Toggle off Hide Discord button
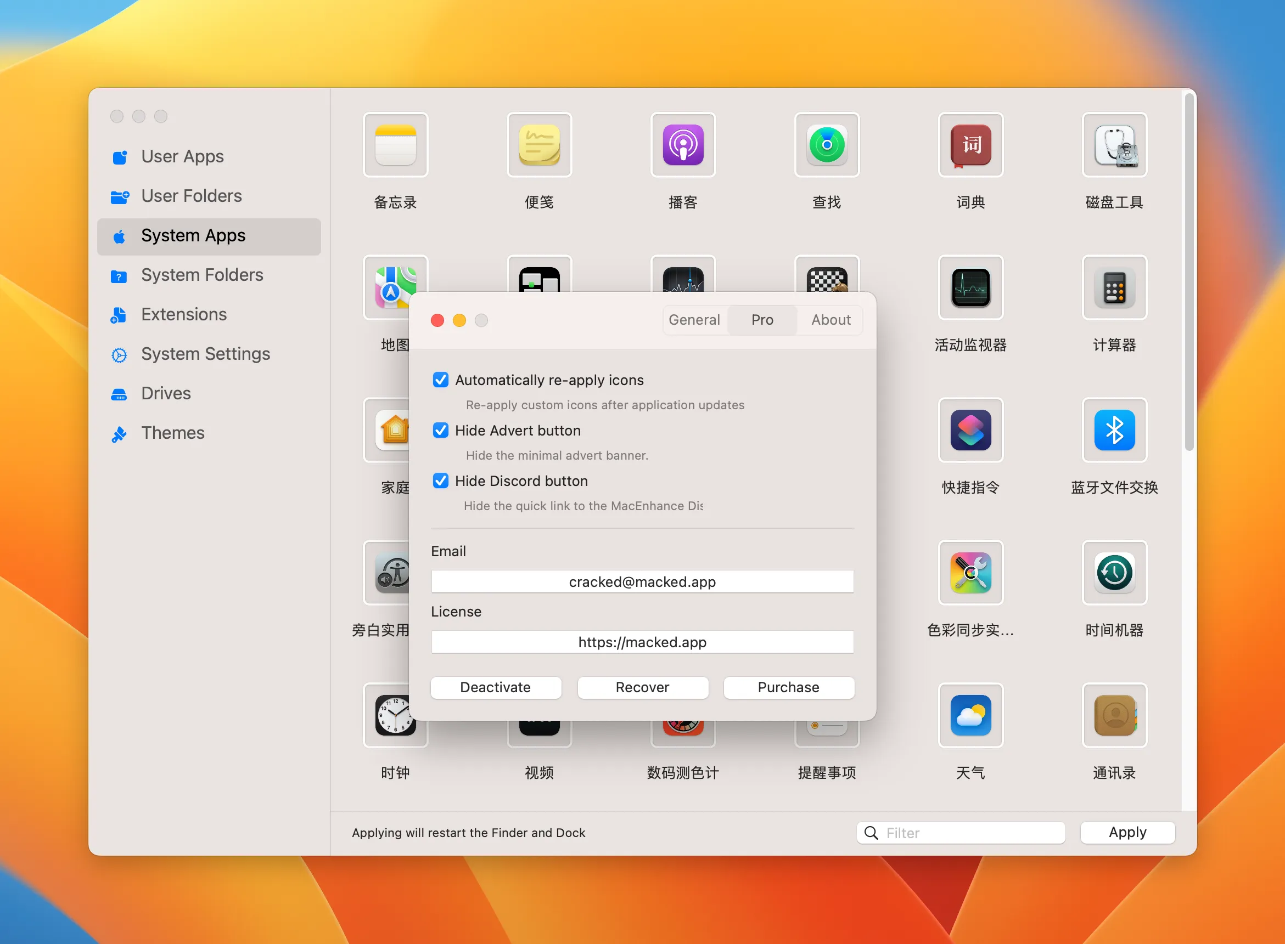1285x944 pixels. point(440,481)
